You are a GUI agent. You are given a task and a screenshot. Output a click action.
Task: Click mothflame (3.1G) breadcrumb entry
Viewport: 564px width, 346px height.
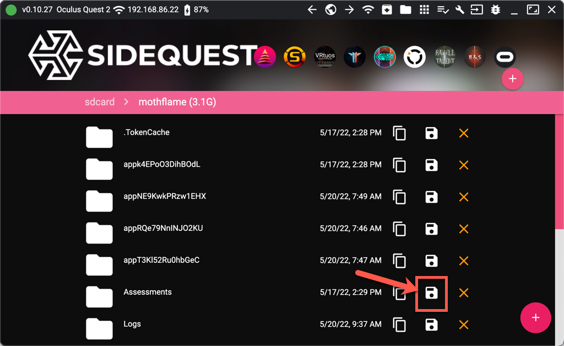177,102
